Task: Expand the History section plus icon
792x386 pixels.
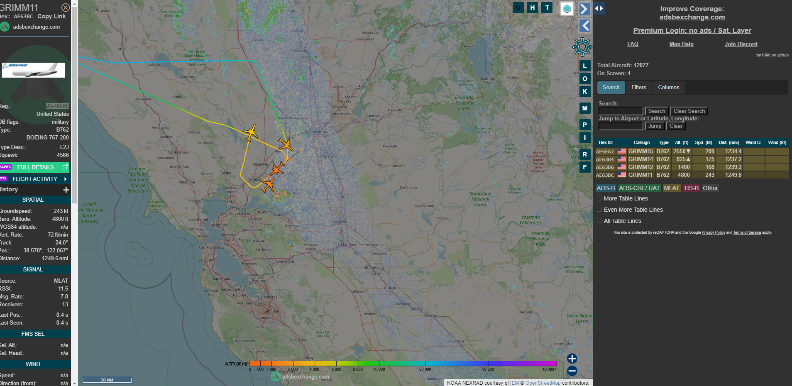Action: coord(66,190)
